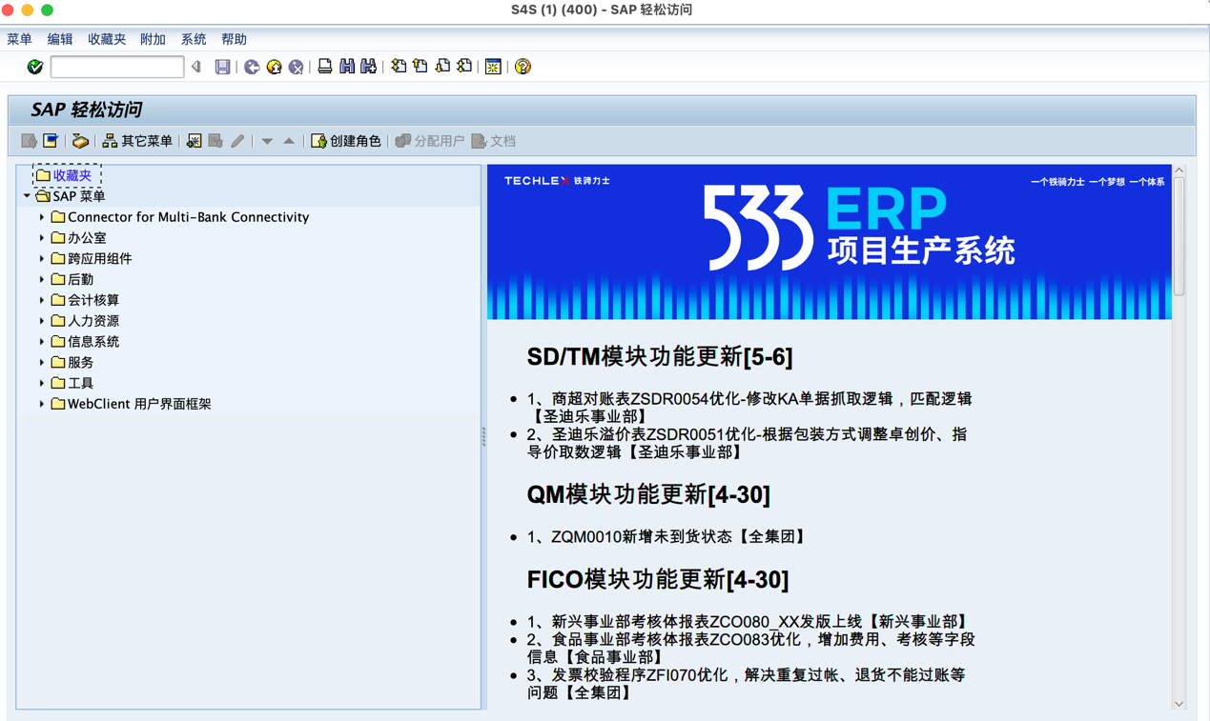Expand the 工具 folder
This screenshot has height=721, width=1210.
pyautogui.click(x=42, y=383)
